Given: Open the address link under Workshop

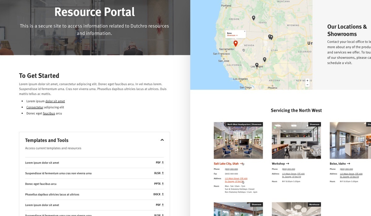Looking at the screenshot, I should coord(293,175).
